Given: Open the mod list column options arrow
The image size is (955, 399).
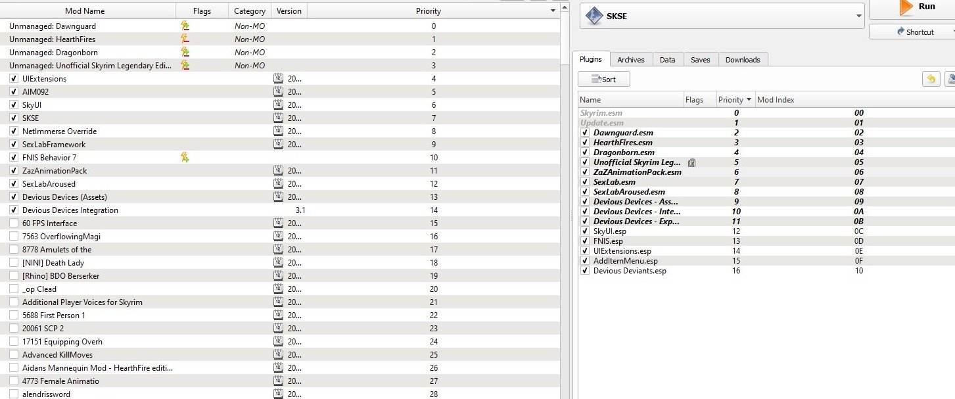Looking at the screenshot, I should pyautogui.click(x=553, y=11).
